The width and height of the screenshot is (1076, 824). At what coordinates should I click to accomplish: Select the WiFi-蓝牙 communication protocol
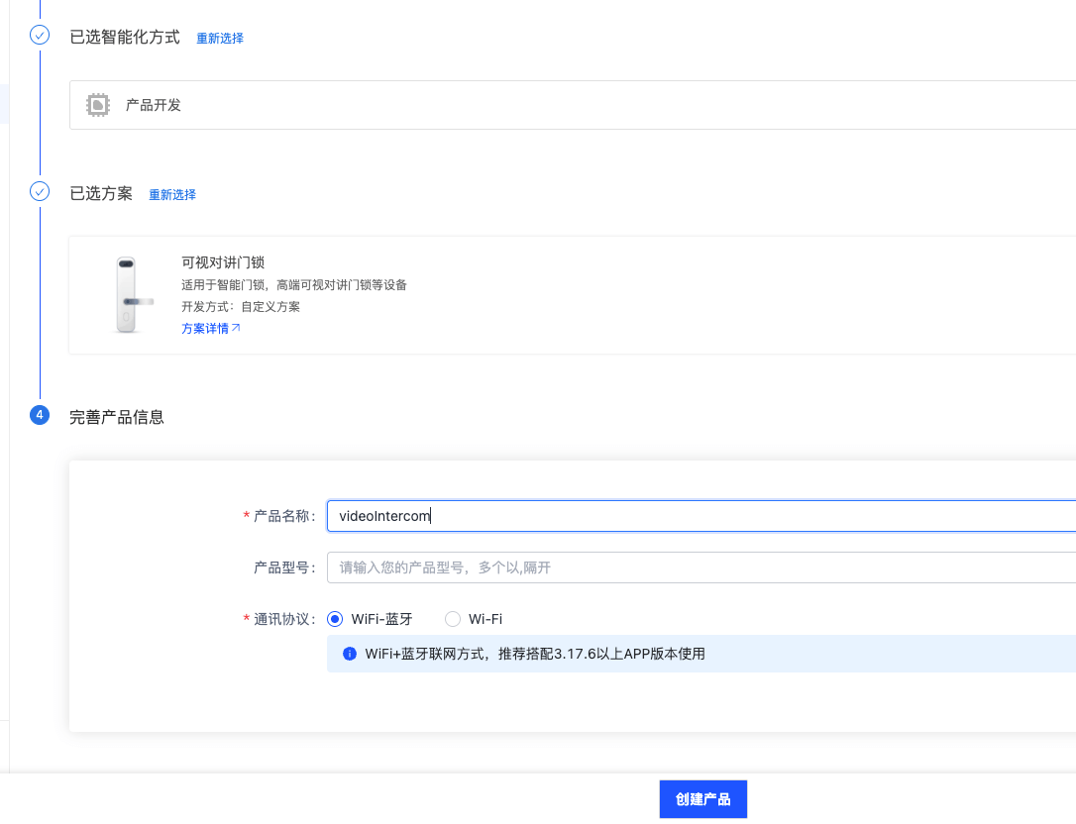[x=336, y=619]
